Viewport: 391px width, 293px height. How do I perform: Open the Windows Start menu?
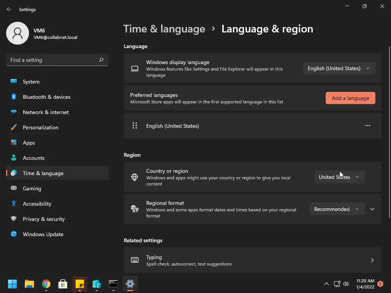(12, 284)
